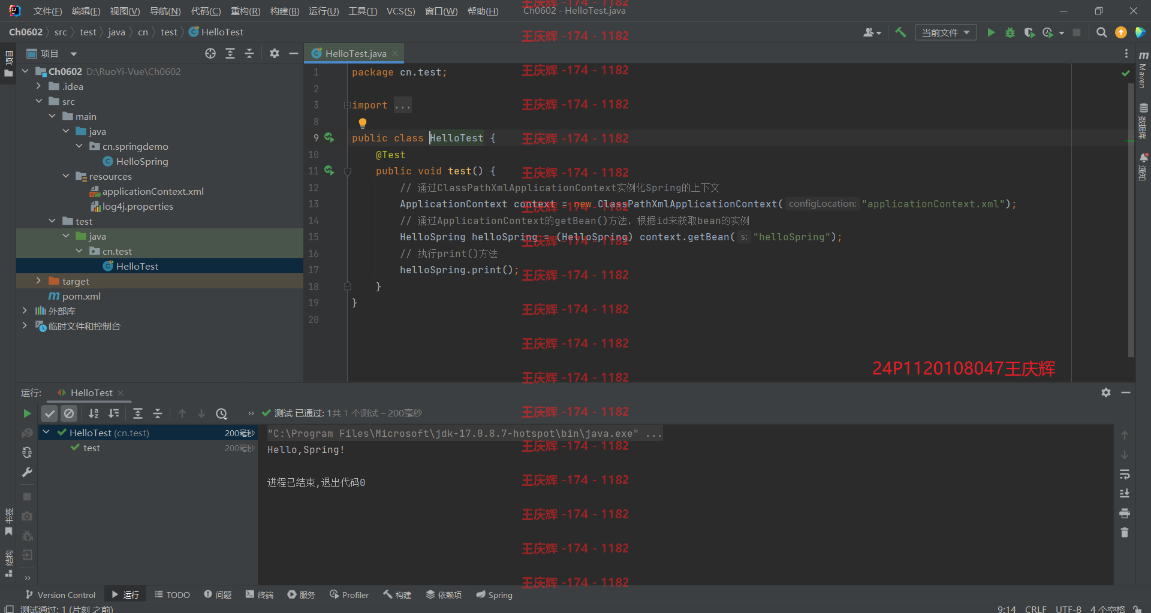1151x613 pixels.
Task: Unfold collapsed import statement
Action: click(347, 105)
